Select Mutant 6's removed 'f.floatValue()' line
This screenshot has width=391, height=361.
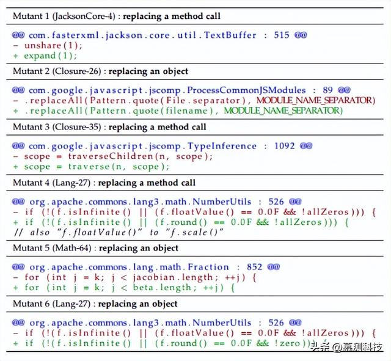194,333
